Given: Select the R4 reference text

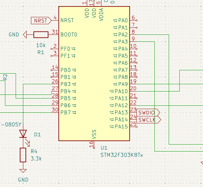Looking at the screenshot, I should click(x=34, y=151).
